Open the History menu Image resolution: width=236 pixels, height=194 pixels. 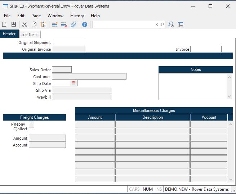(x=77, y=16)
